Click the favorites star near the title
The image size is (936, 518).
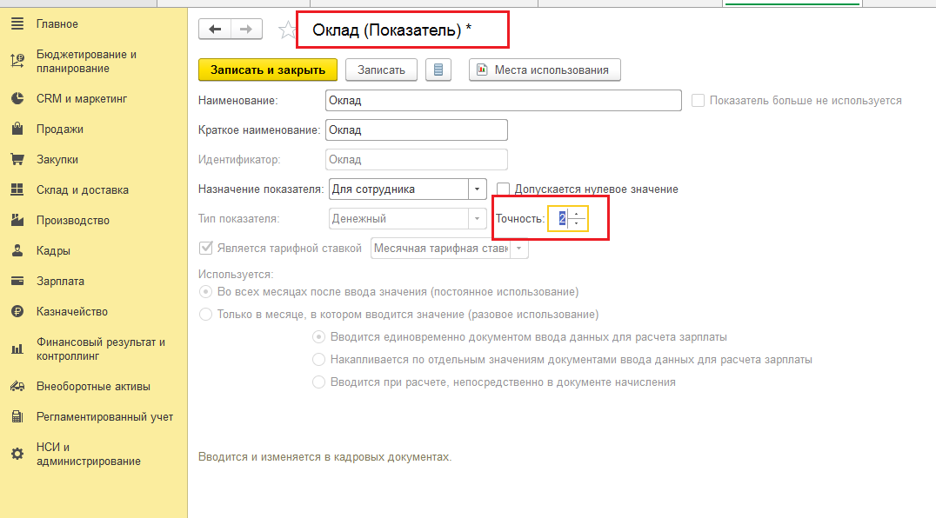(x=287, y=29)
